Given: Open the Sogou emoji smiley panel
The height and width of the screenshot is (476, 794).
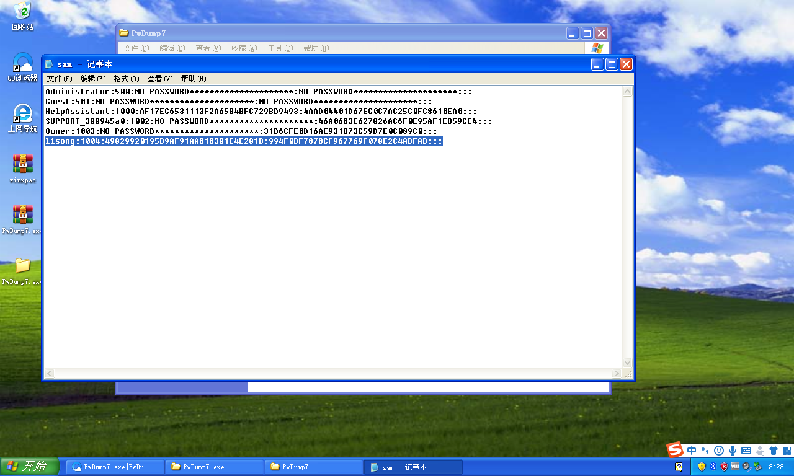Looking at the screenshot, I should click(719, 451).
